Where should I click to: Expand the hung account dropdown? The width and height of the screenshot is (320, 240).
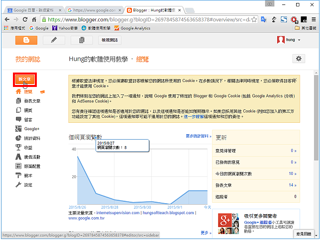pyautogui.click(x=289, y=40)
